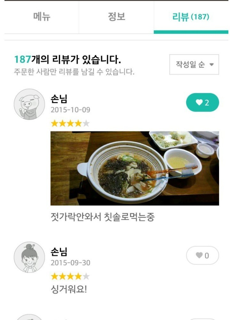
Task: Open the 작성일 순 sort dropdown
Action: click(x=194, y=64)
